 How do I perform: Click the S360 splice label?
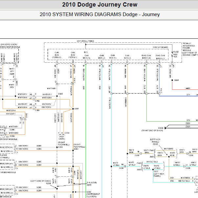[x=60, y=147]
